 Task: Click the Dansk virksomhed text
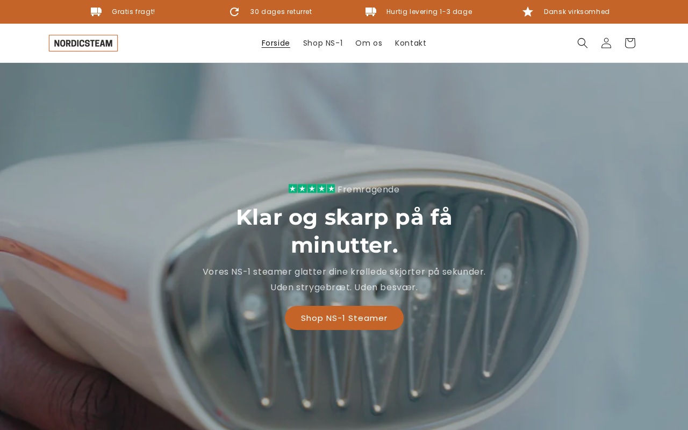point(577,12)
